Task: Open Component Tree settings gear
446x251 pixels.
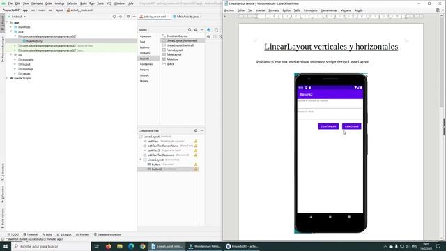Action: [196, 130]
